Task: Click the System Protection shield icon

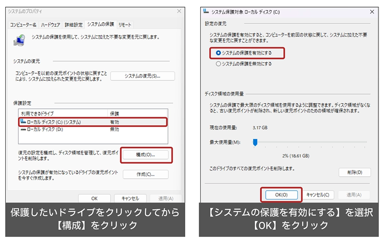Action: pos(19,39)
